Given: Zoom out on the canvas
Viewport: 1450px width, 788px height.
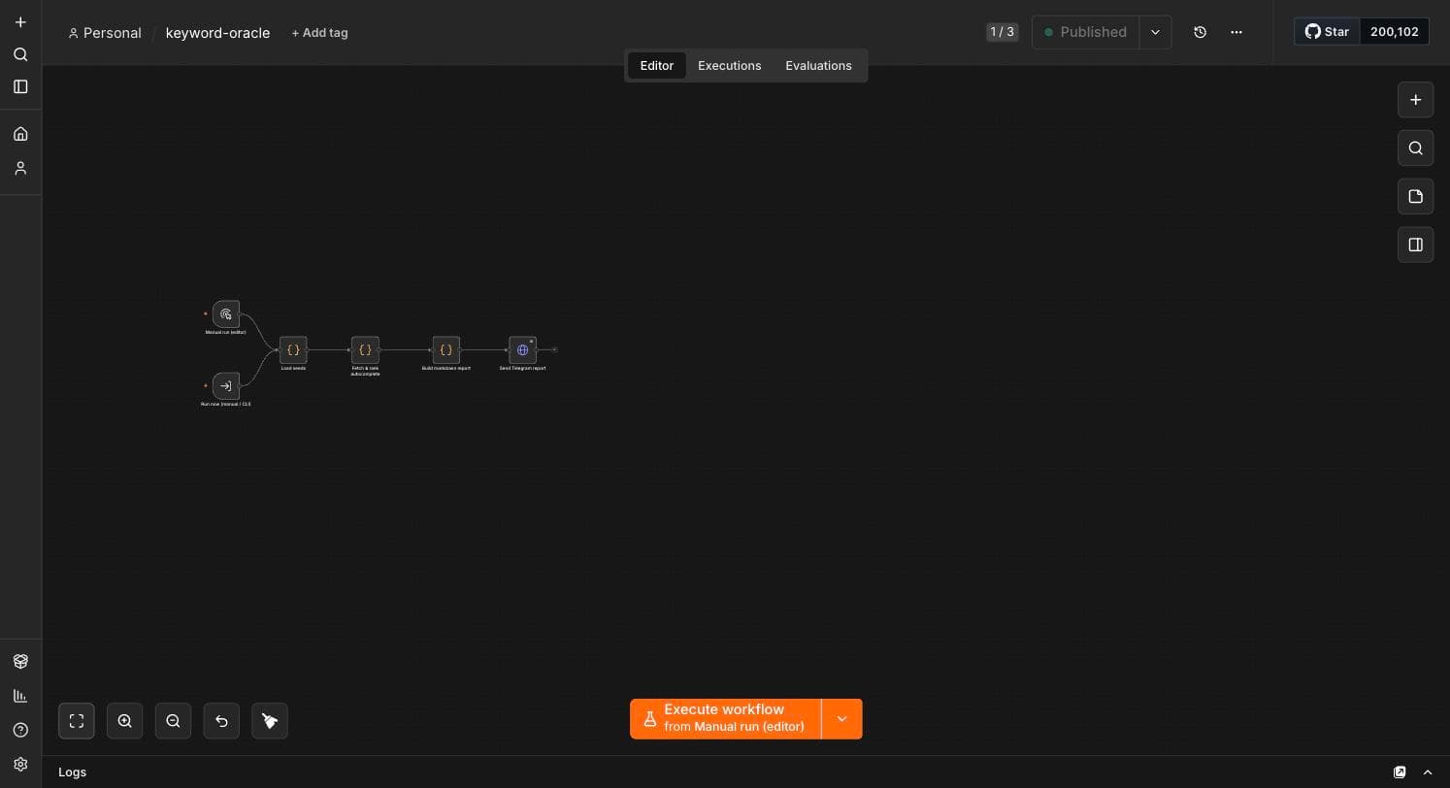Looking at the screenshot, I should (x=173, y=721).
